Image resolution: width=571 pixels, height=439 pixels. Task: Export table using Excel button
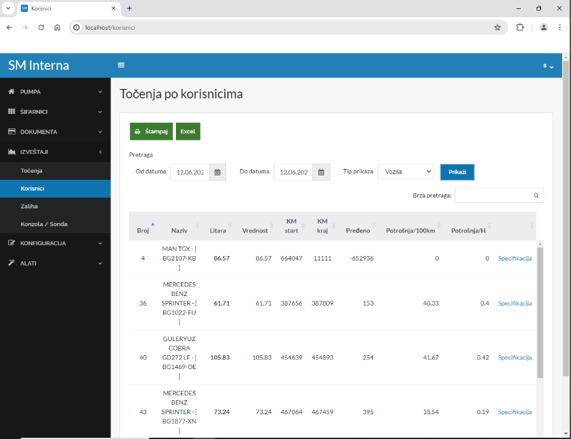pos(188,132)
